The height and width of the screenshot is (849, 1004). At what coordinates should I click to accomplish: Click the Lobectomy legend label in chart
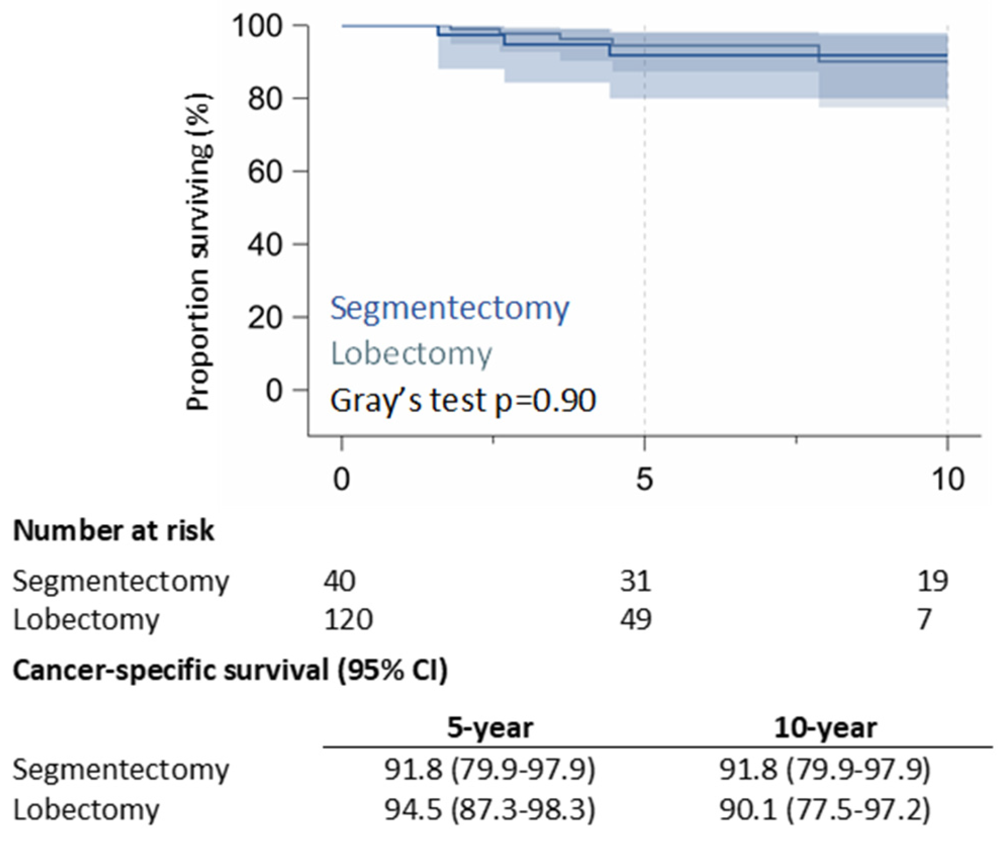(x=411, y=354)
